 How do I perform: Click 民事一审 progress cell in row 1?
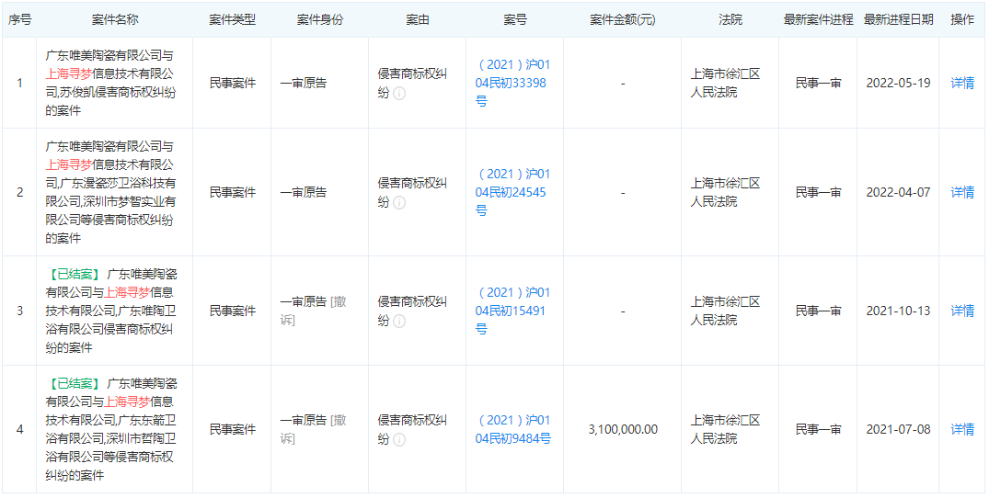(818, 83)
